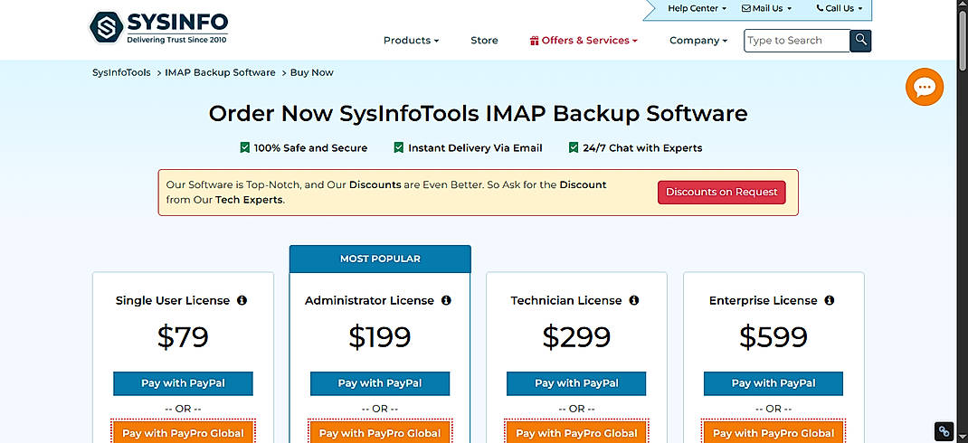Expand the Mail Us dropdown
This screenshot has height=443, width=968.
767,9
